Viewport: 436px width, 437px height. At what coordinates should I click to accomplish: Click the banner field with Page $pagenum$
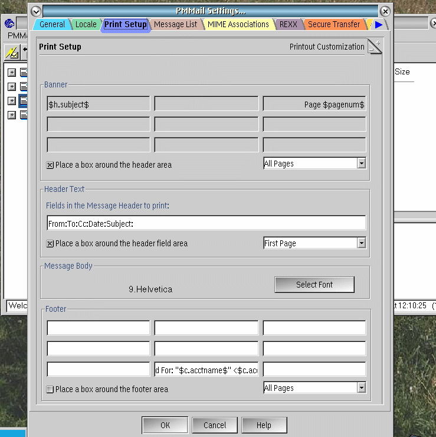pyautogui.click(x=314, y=104)
